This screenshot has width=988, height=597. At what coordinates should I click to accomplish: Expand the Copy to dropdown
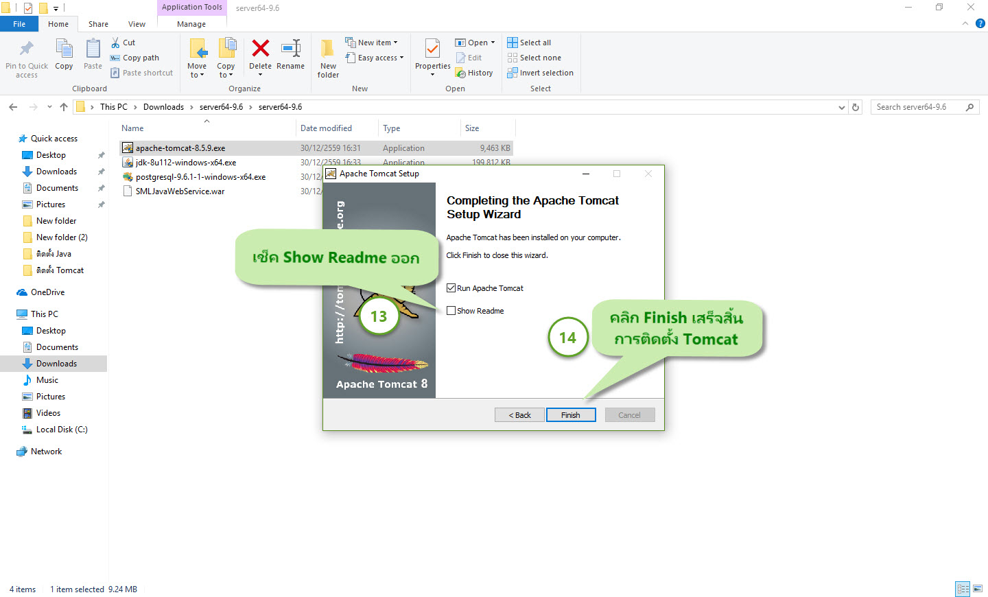coord(226,71)
